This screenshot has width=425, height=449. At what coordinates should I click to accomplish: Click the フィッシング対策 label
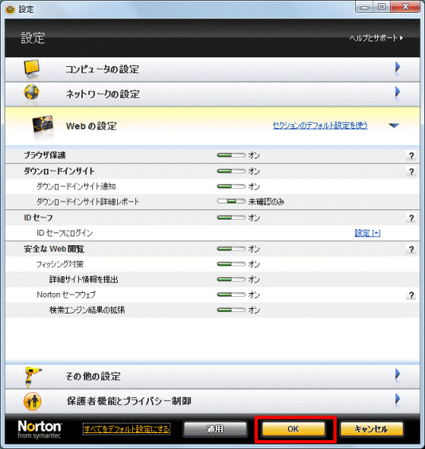pyautogui.click(x=60, y=264)
